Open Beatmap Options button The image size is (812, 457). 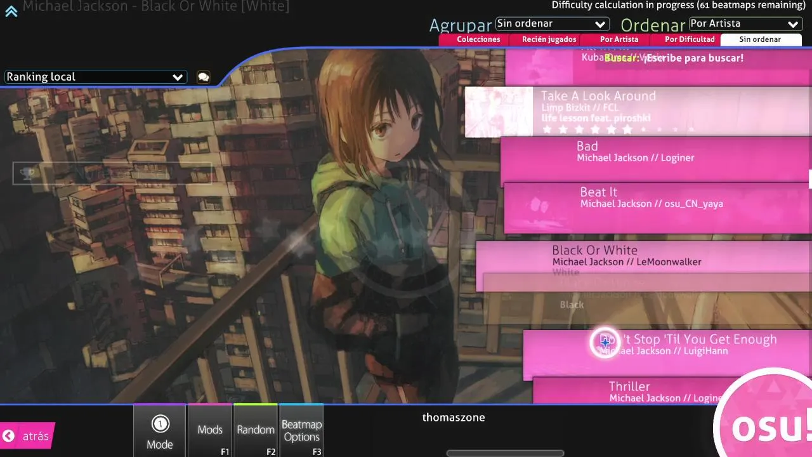pyautogui.click(x=302, y=430)
